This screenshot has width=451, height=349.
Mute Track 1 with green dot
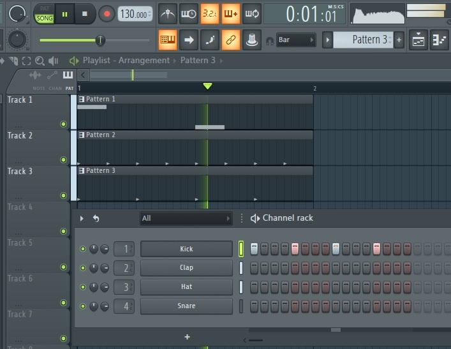point(63,124)
